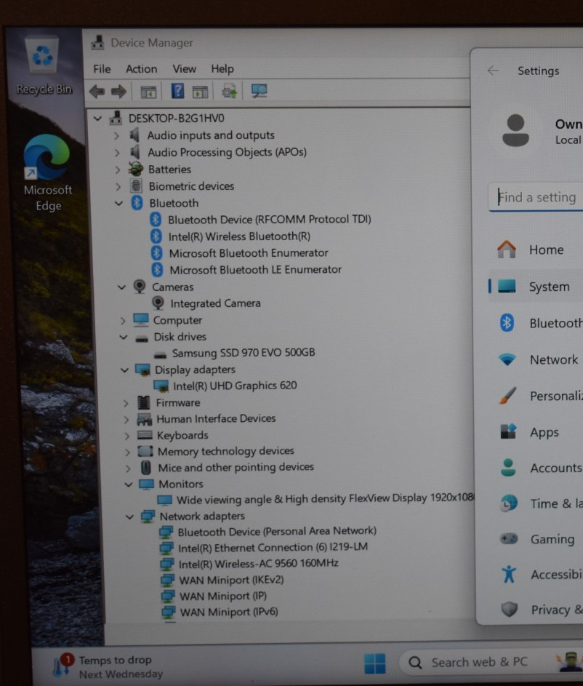Collapse Network adapters chevron
The width and height of the screenshot is (583, 686).
point(129,517)
